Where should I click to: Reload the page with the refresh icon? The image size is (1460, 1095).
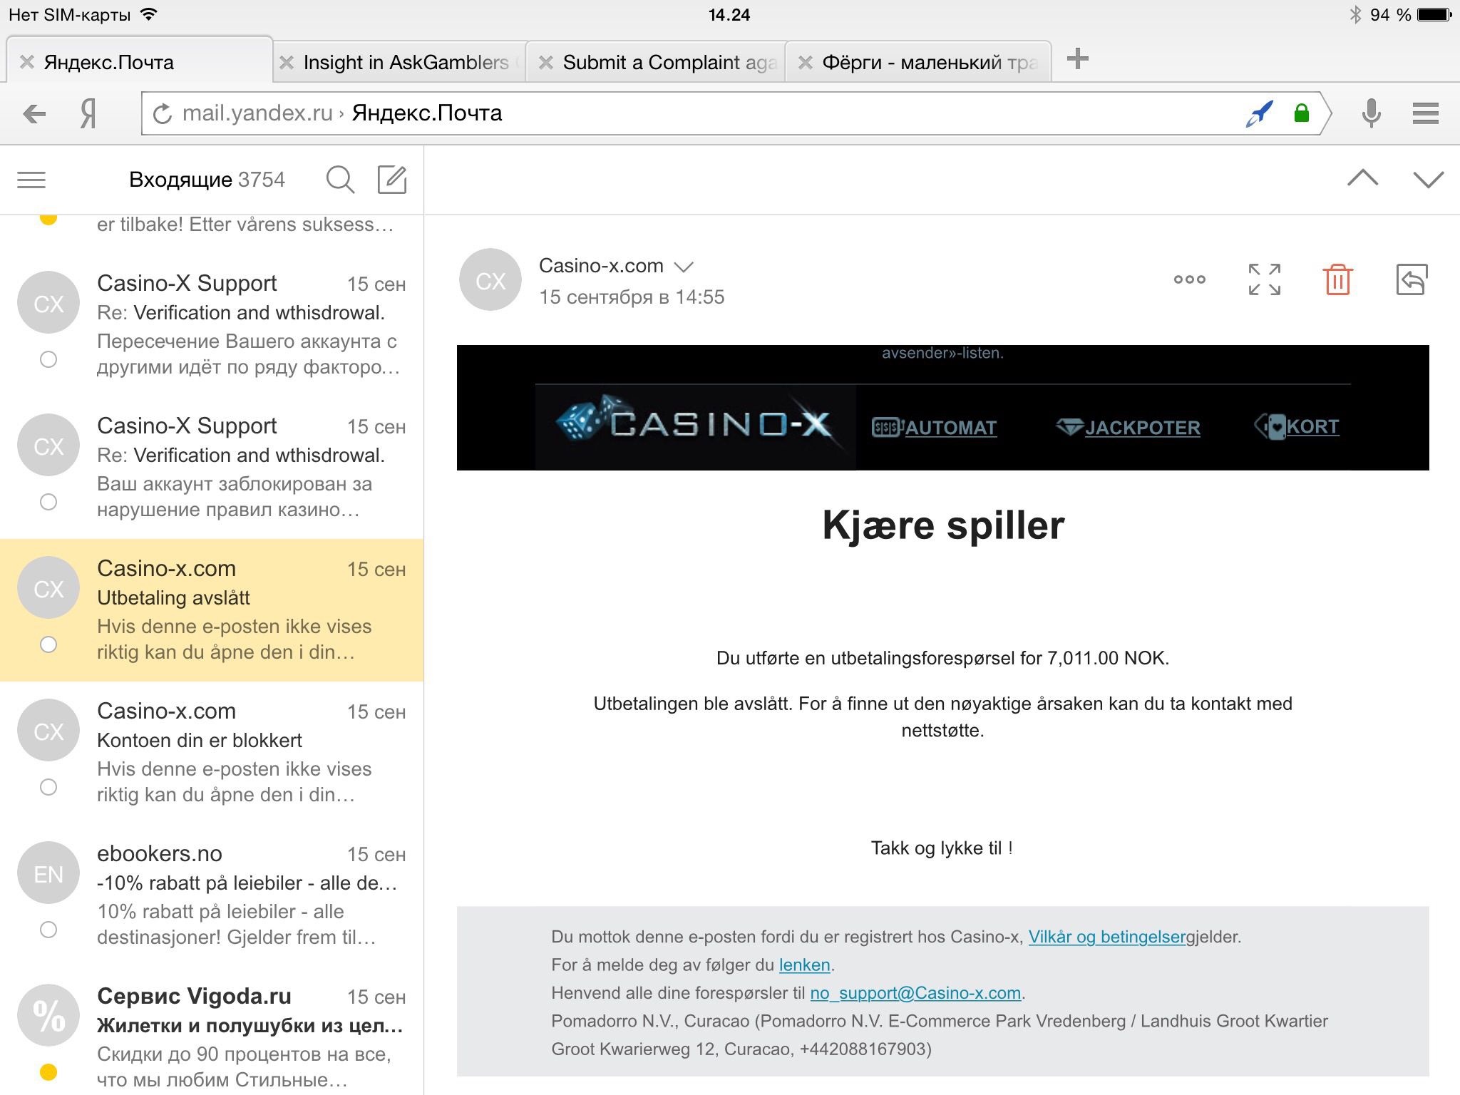[x=163, y=113]
